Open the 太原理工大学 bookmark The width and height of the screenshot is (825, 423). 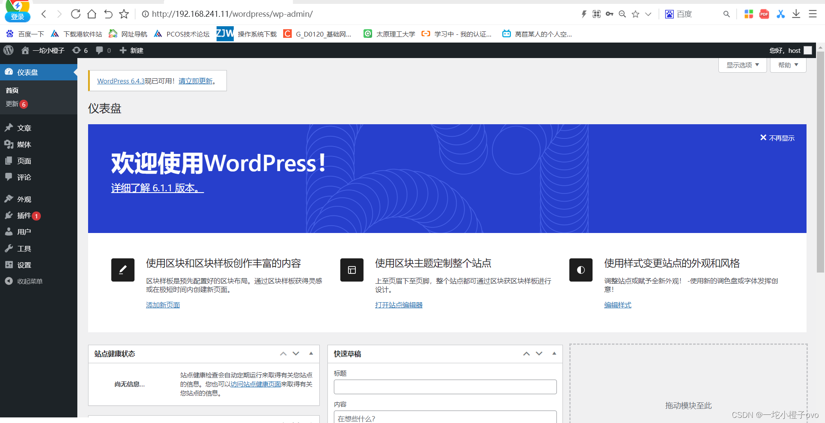tap(389, 34)
